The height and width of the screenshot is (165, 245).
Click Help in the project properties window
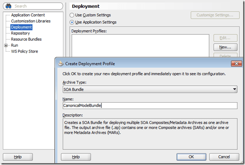[18, 157]
